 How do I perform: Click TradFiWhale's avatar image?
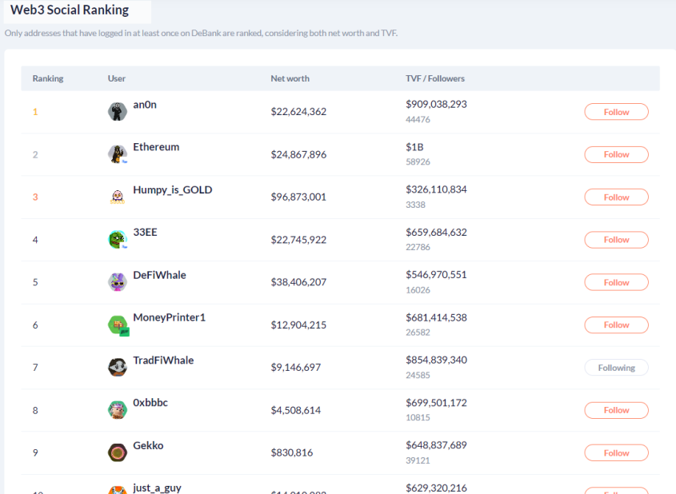coord(118,368)
